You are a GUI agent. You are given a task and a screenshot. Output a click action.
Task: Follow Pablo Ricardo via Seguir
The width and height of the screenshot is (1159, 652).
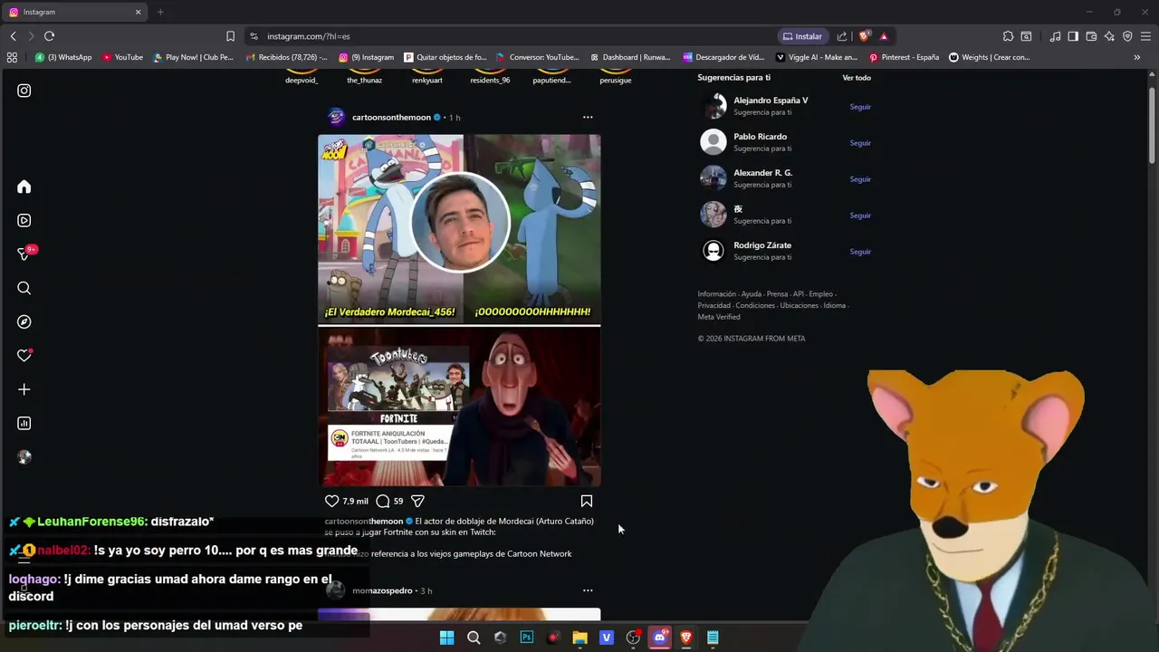[x=860, y=143]
